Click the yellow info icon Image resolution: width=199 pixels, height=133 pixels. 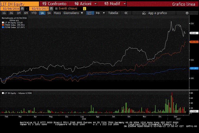84,9
